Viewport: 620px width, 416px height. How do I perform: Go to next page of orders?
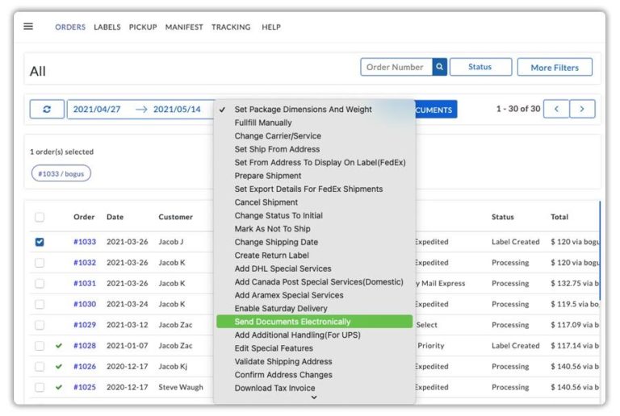[x=582, y=109]
